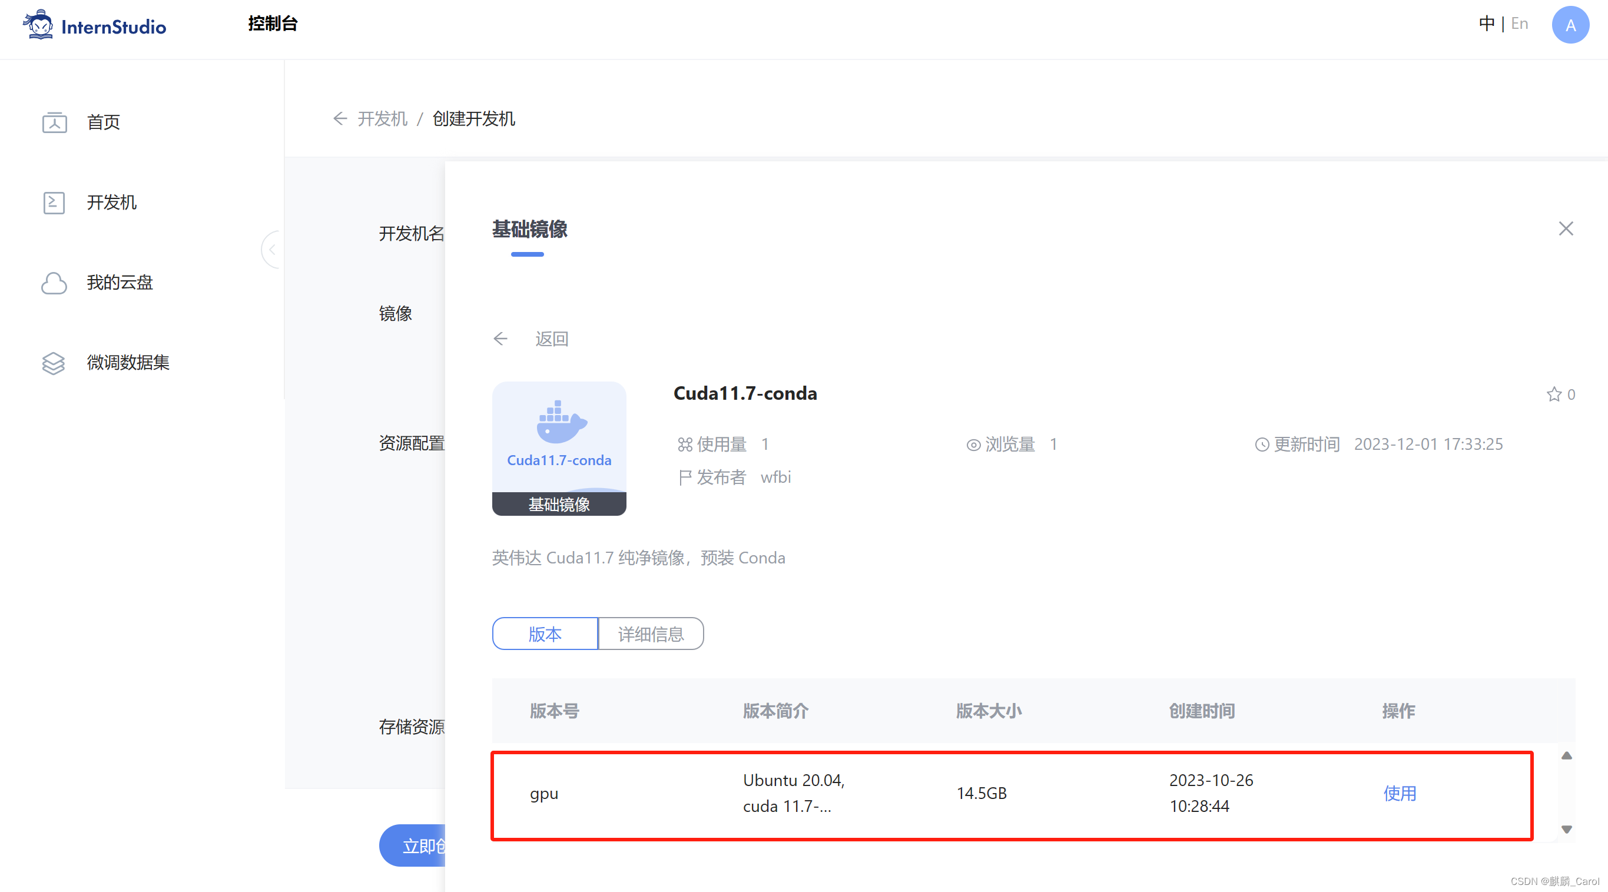Image resolution: width=1608 pixels, height=892 pixels.
Task: Switch to the 详细信息 tab
Action: click(651, 634)
